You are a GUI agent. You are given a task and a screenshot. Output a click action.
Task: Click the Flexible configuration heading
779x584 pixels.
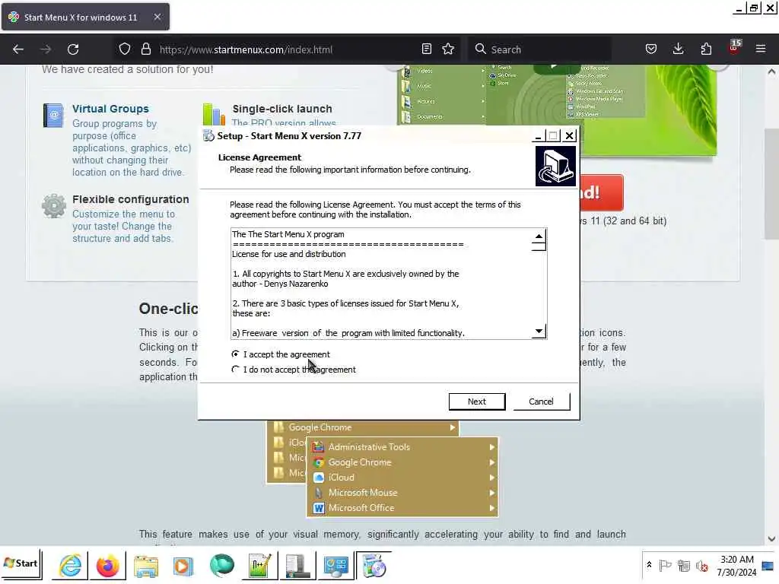point(131,199)
